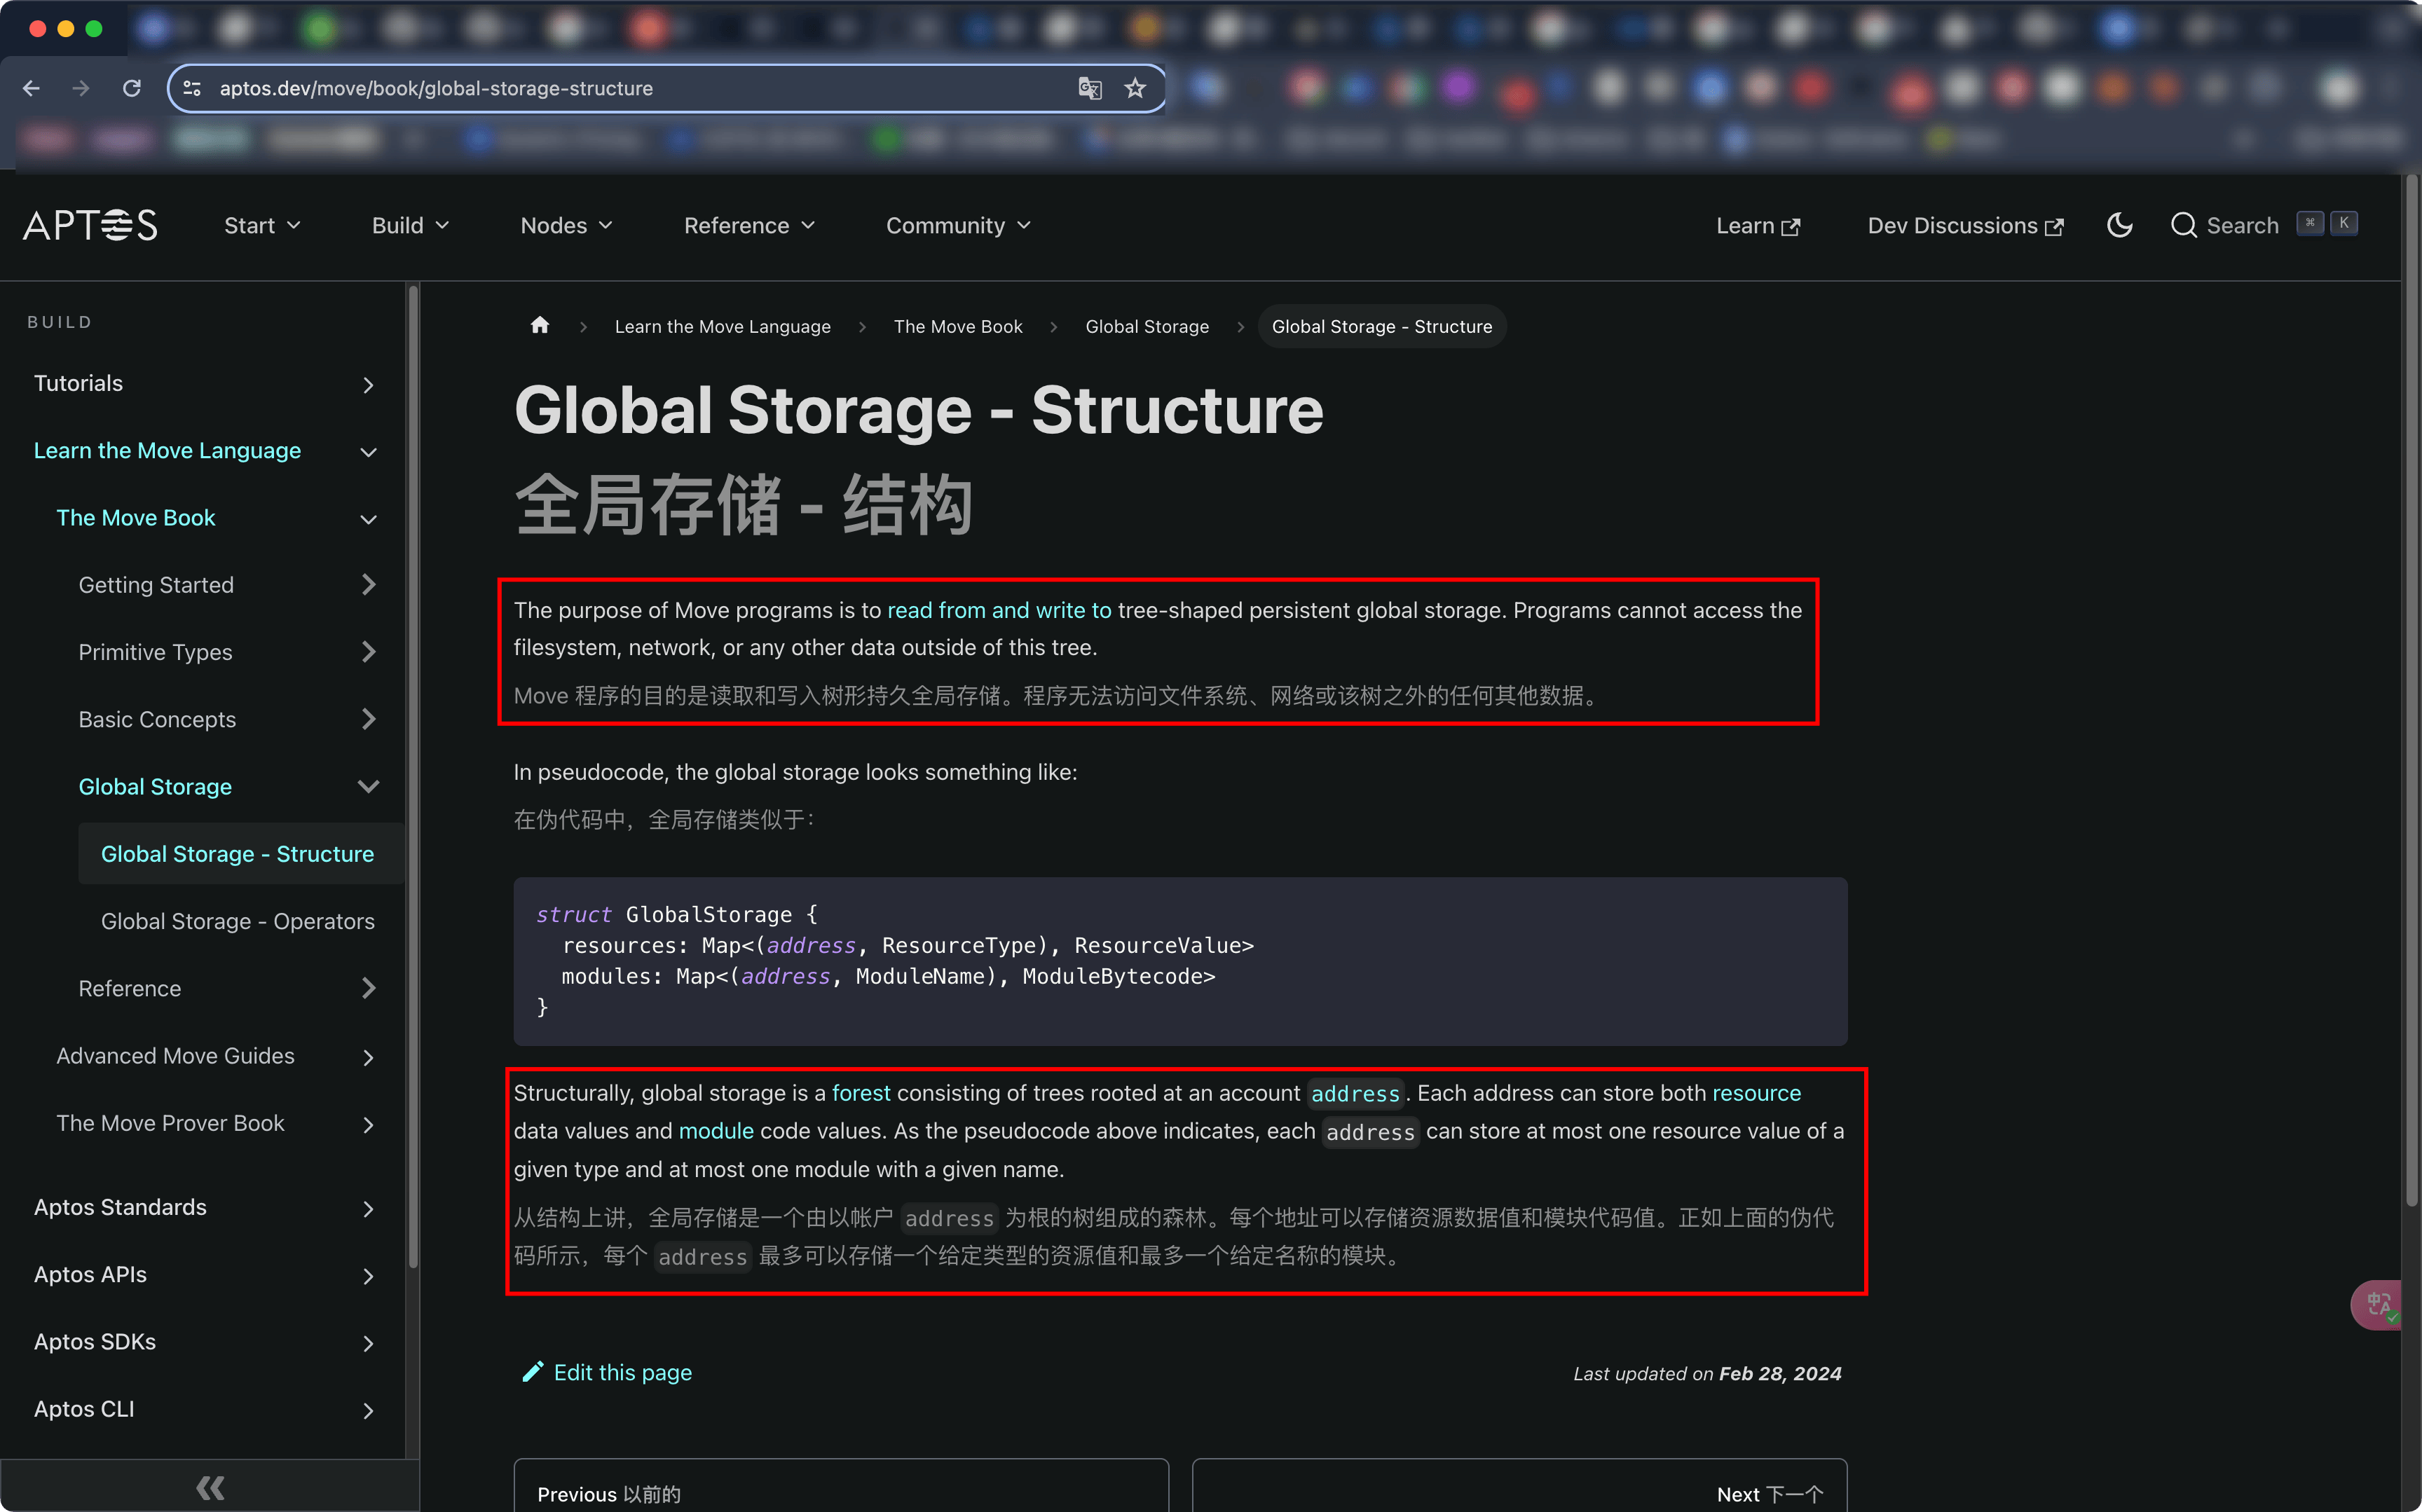Expand the Tutorials sidebar section
This screenshot has width=2422, height=1512.
click(x=368, y=385)
